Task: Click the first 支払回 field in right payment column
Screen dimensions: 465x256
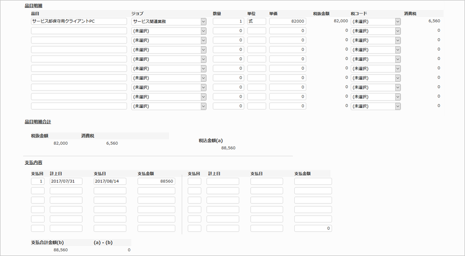Action: (194, 181)
